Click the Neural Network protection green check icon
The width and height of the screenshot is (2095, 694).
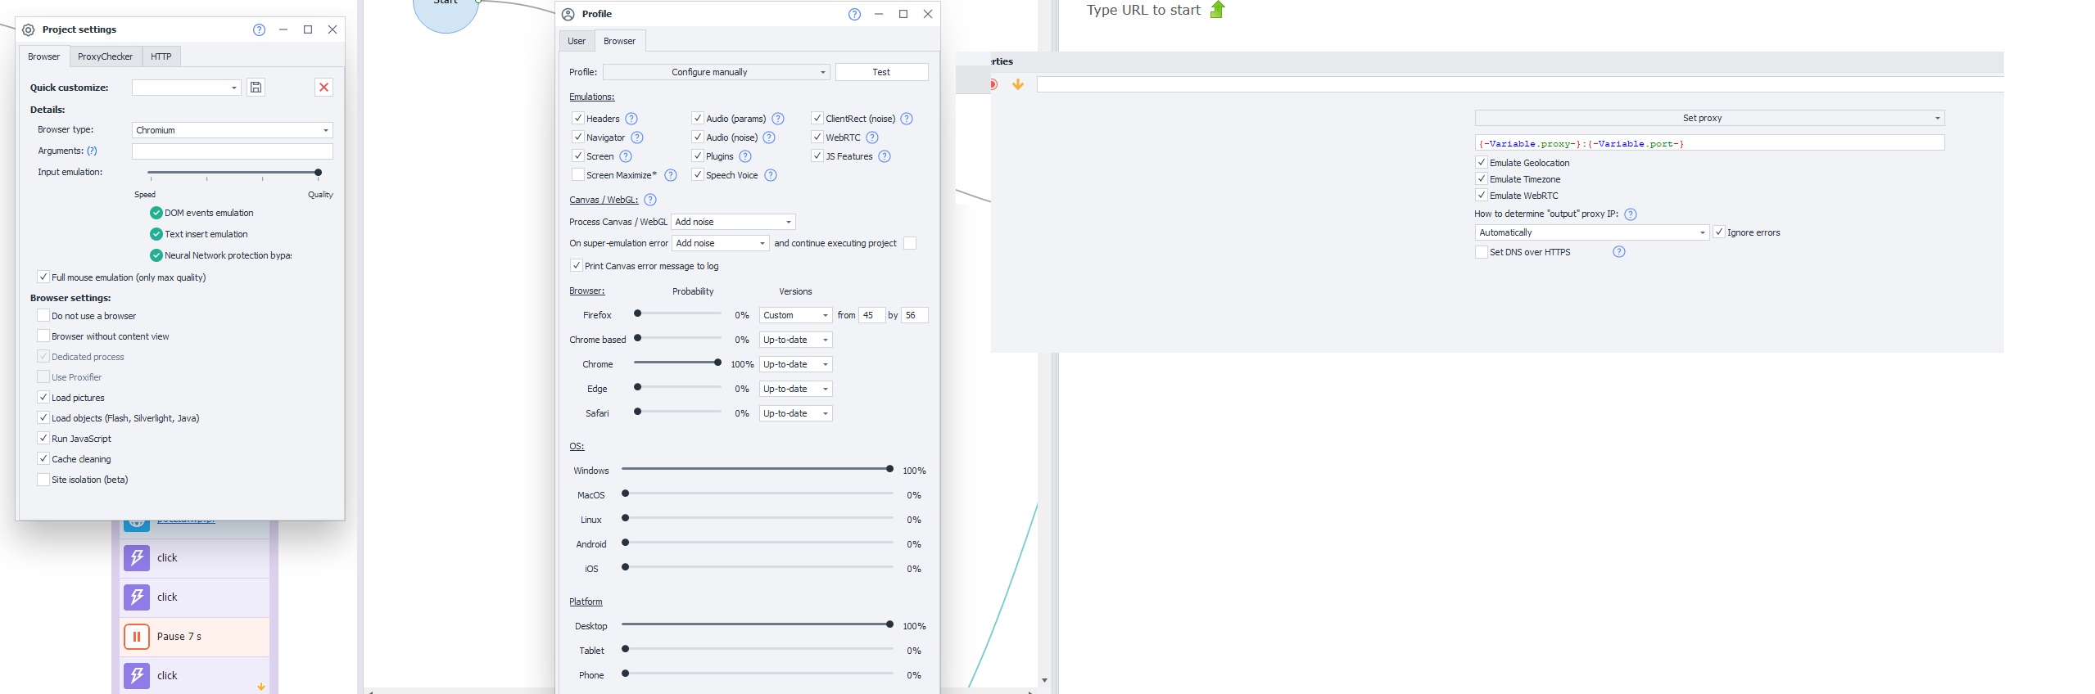pos(156,255)
